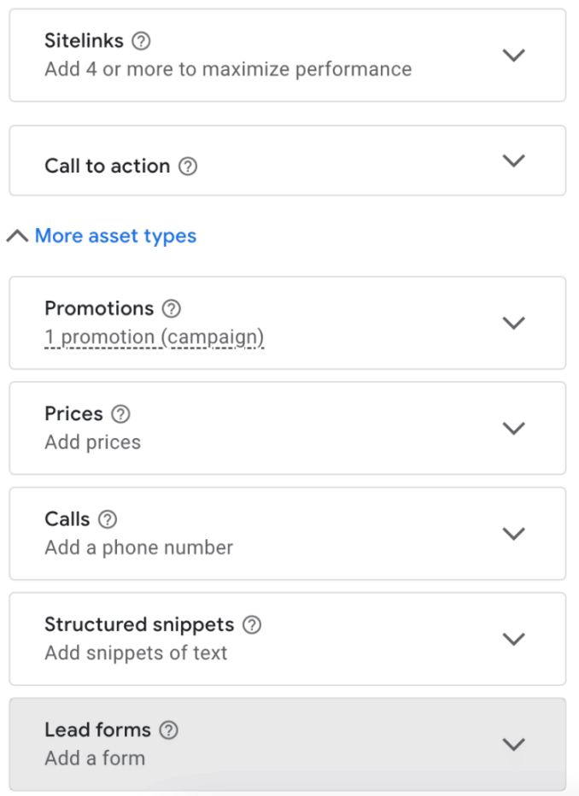Expand the Promotions section

(514, 323)
